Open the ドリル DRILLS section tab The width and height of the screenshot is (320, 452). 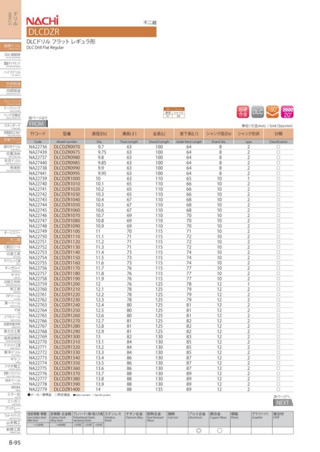point(11,19)
